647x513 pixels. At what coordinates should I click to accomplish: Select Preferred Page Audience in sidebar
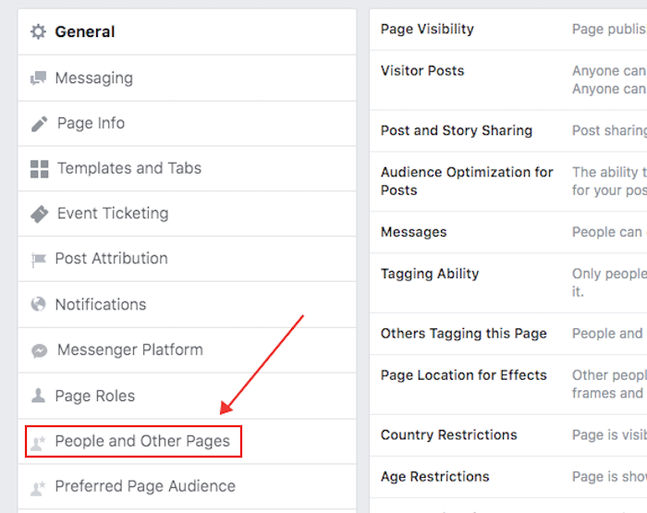point(144,486)
